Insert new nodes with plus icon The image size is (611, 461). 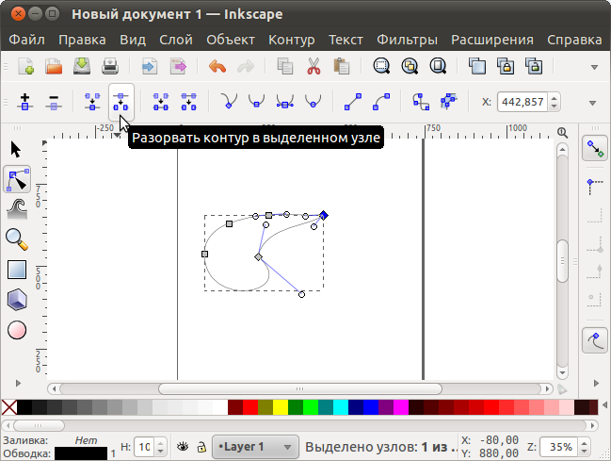tap(24, 102)
